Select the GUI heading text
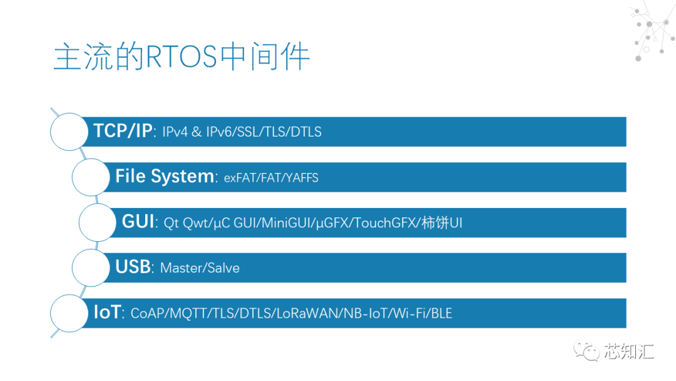Image resolution: width=676 pixels, height=381 pixels. (x=138, y=221)
